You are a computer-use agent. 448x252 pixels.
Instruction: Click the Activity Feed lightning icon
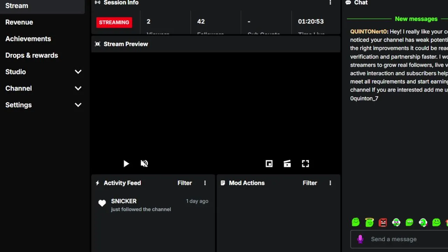pos(98,183)
